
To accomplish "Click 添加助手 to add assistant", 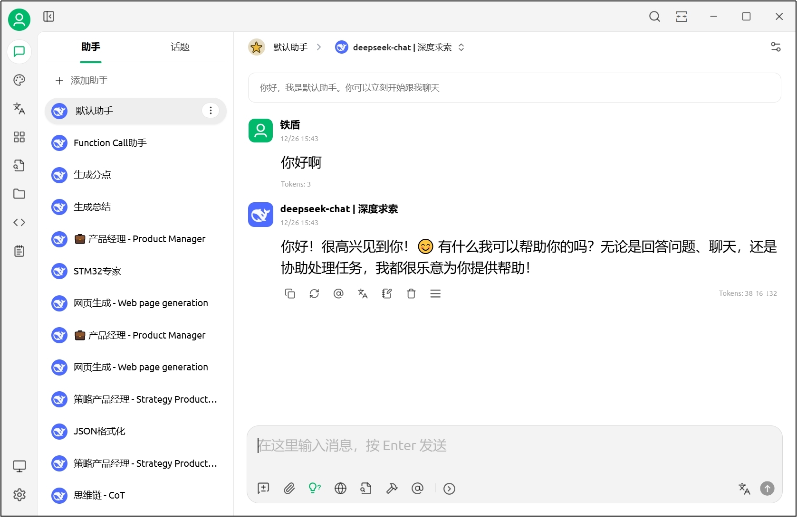I will [x=82, y=81].
